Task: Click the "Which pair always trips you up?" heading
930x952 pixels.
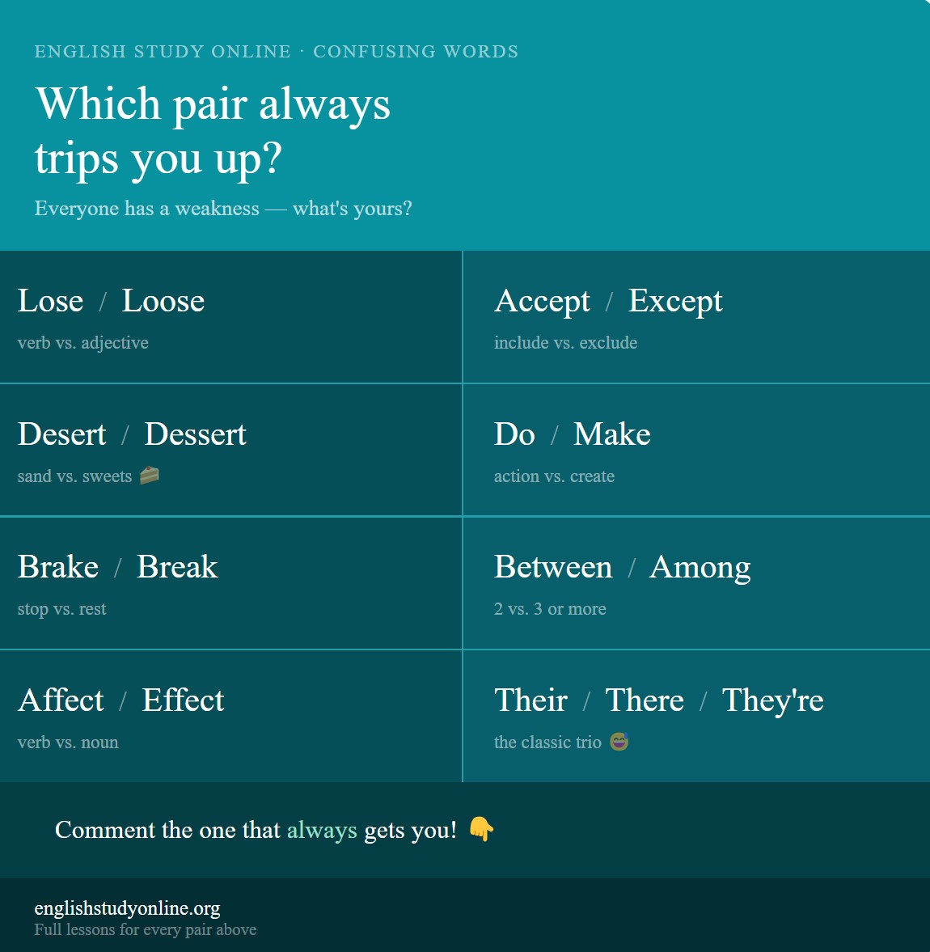Action: 213,130
